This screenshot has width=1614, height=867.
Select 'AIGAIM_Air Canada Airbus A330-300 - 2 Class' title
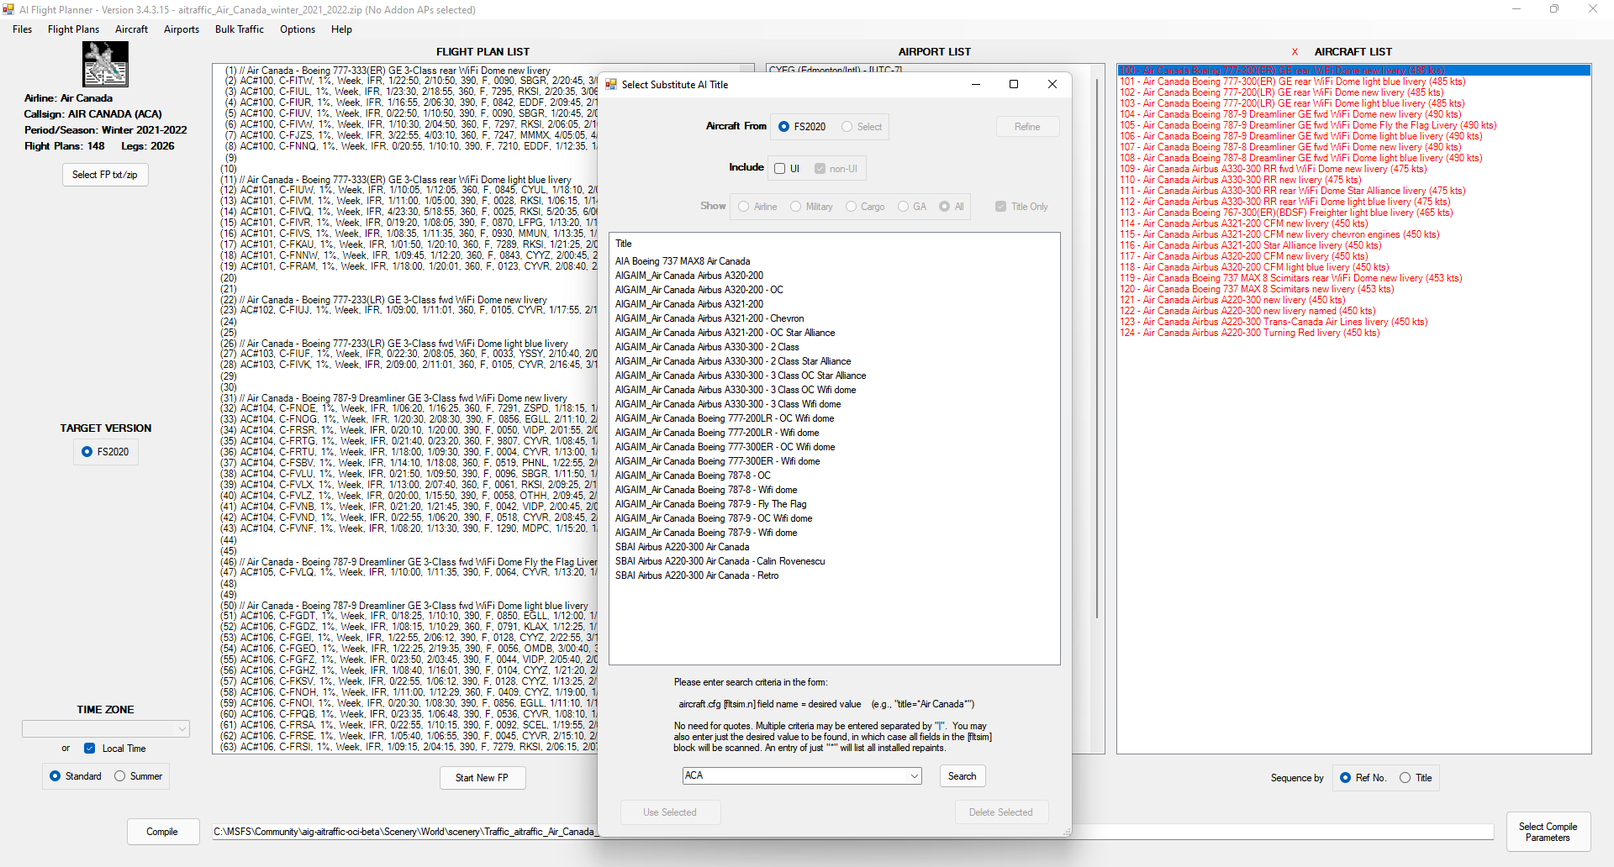click(x=707, y=347)
